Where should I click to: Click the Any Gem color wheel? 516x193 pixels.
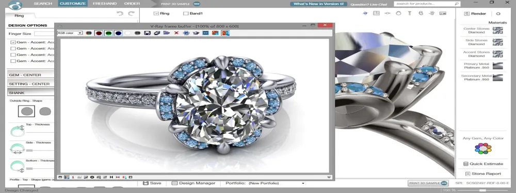[x=483, y=149]
